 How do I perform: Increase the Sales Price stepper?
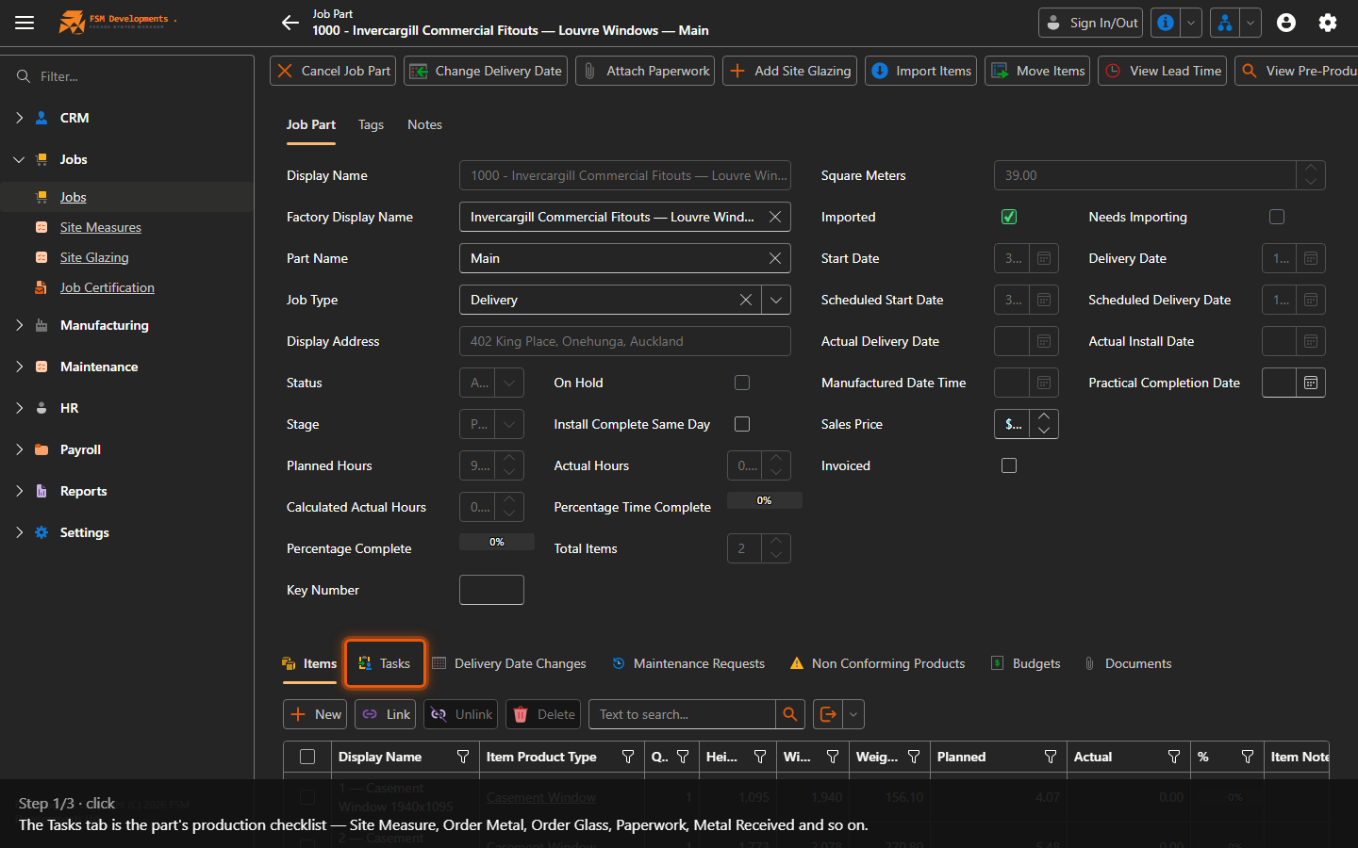coord(1044,416)
